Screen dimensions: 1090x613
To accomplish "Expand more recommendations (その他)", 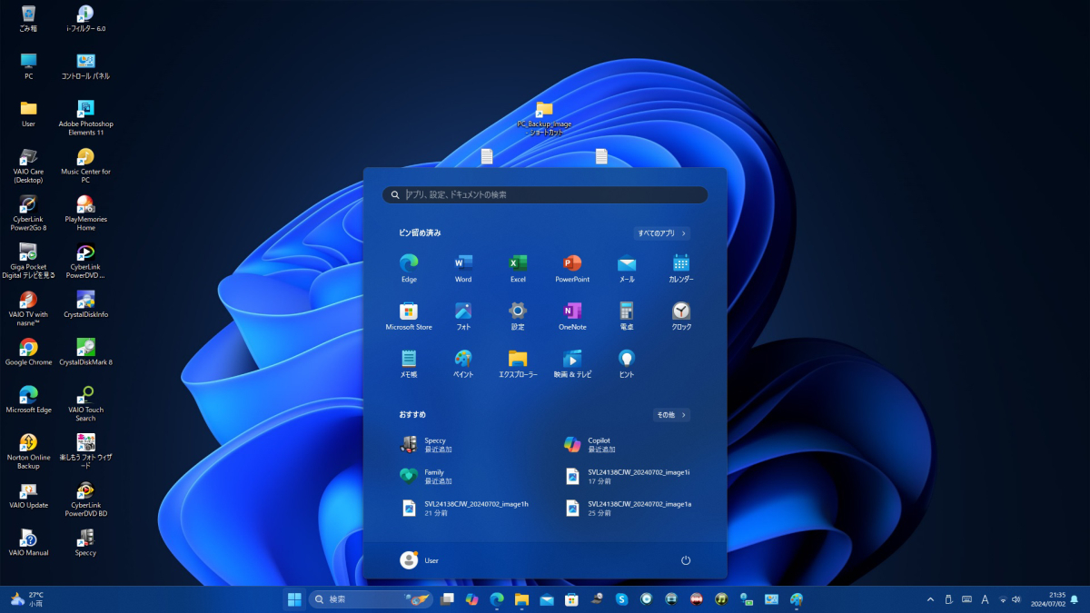I will tap(671, 415).
